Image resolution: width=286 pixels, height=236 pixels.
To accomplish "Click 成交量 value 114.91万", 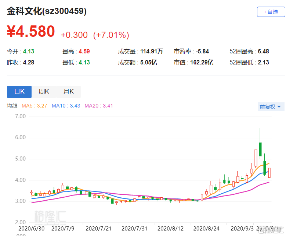I will point(152,52).
